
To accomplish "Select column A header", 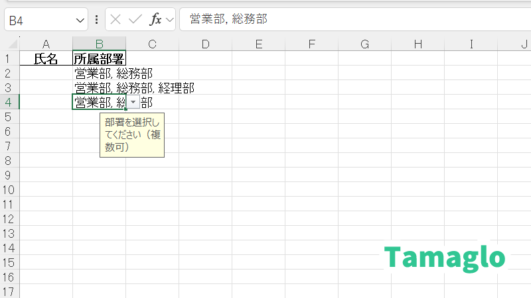I will [46, 44].
